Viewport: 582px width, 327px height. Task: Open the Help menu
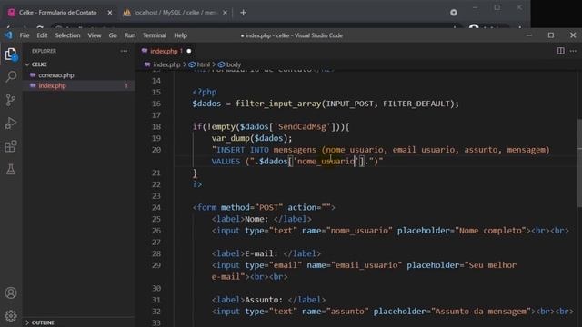(x=180, y=35)
